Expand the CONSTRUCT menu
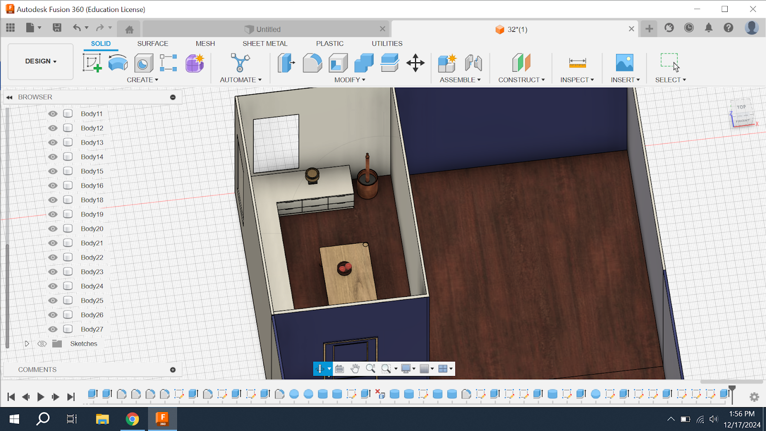766x431 pixels. [521, 80]
